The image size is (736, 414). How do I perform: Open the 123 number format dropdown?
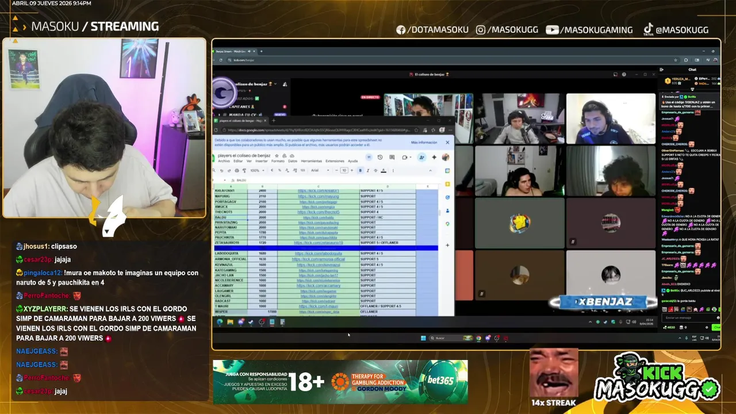[x=302, y=170]
